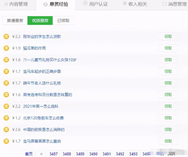Switch to the 用户认证 tab

click(96, 4)
